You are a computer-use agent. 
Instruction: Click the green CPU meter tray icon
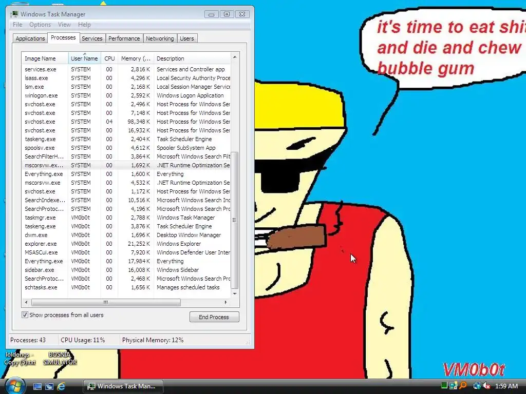point(444,386)
